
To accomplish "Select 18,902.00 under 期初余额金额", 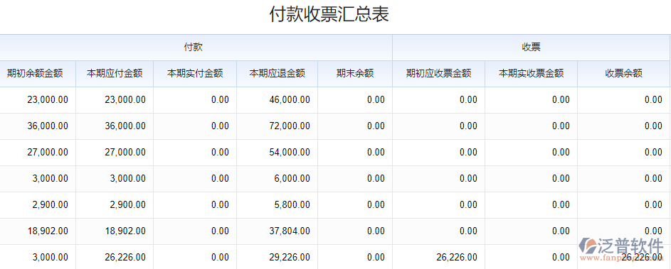I will [x=48, y=231].
